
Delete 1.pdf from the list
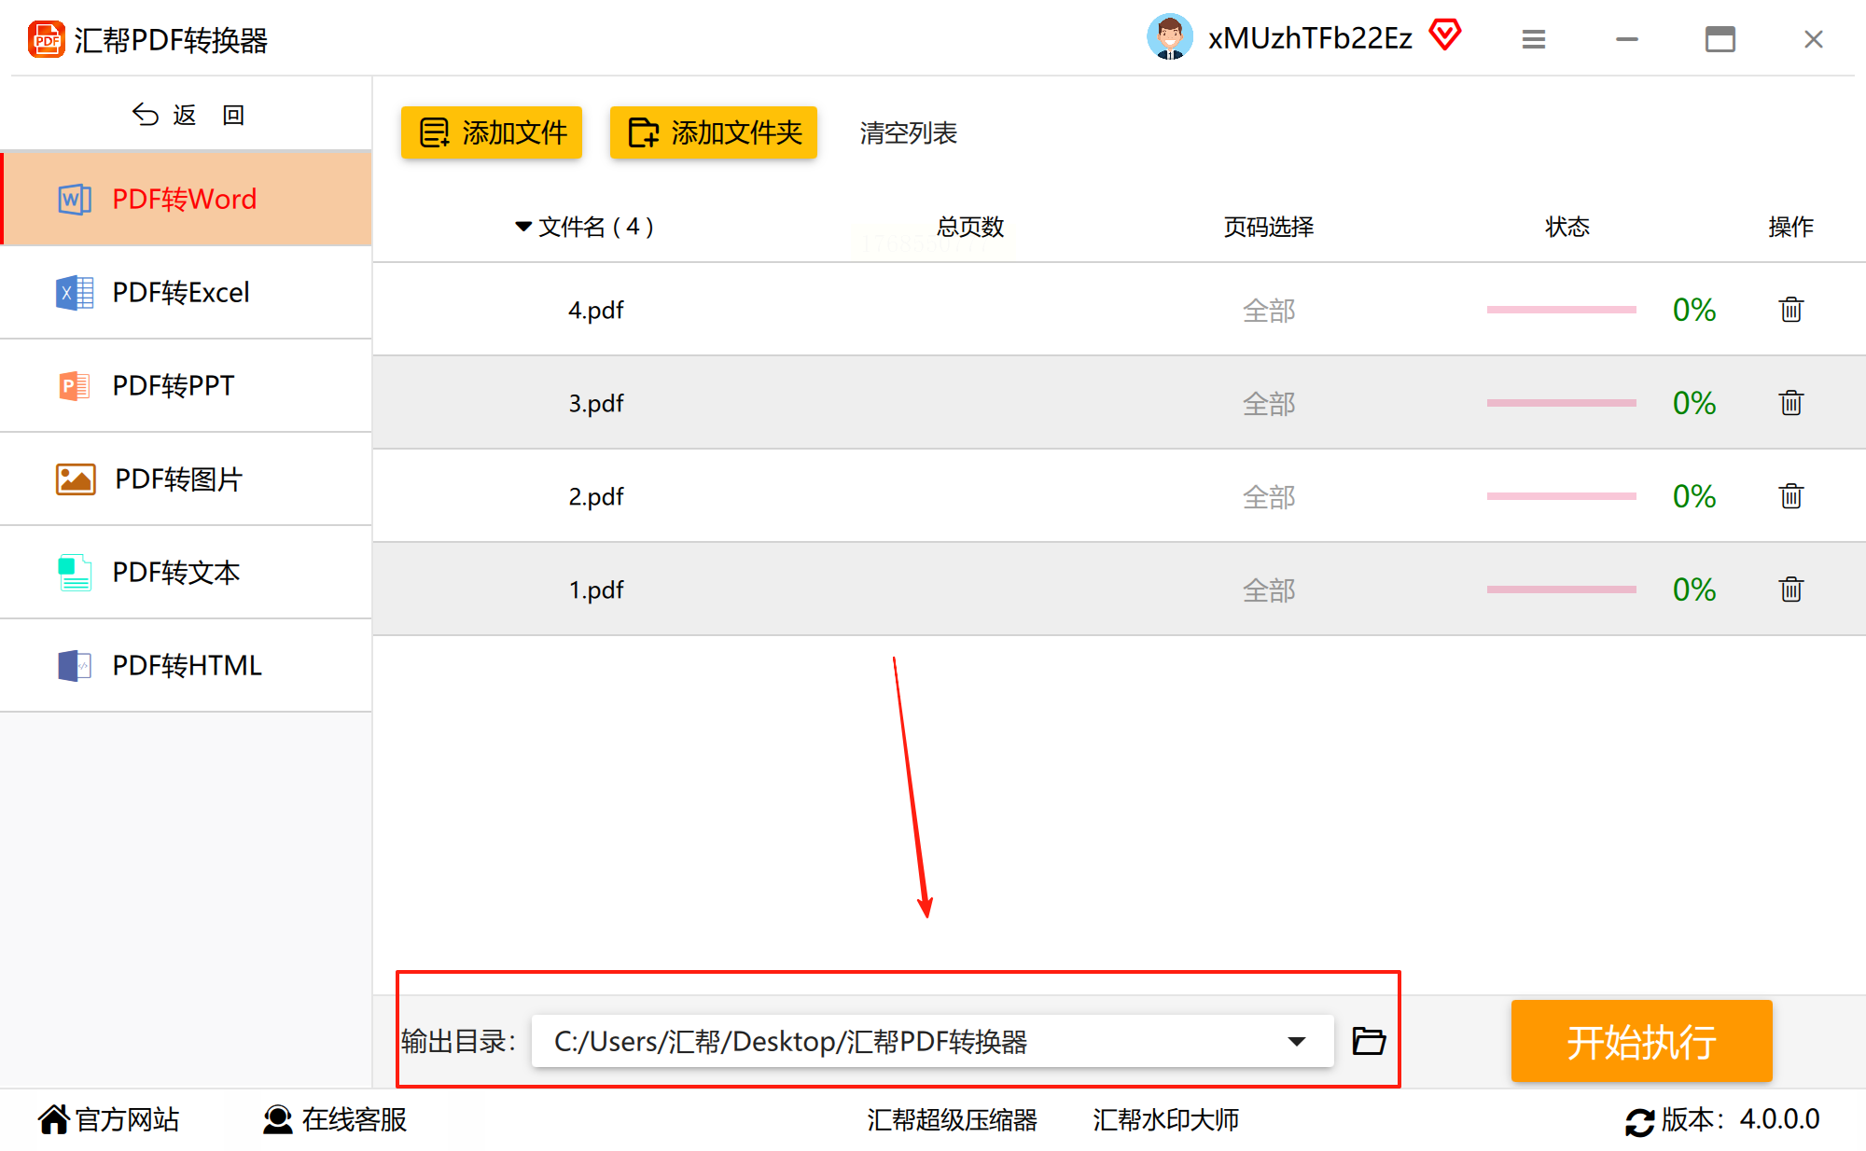[x=1790, y=589]
